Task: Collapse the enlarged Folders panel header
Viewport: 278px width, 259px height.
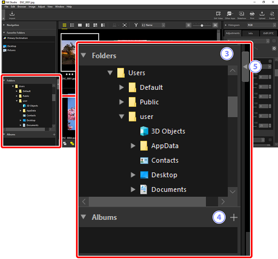Action: [x=83, y=56]
